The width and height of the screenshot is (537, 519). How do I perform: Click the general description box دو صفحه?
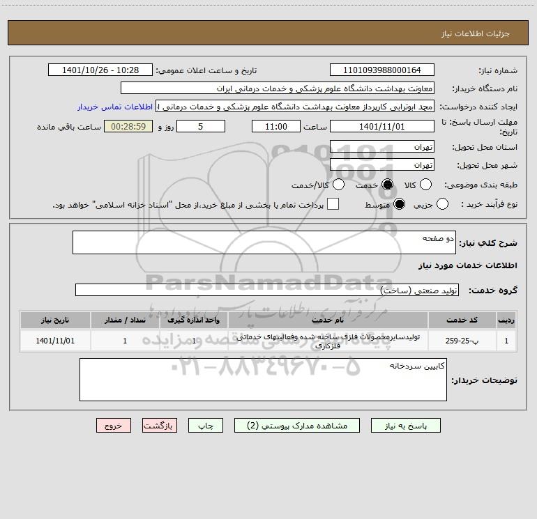click(264, 242)
